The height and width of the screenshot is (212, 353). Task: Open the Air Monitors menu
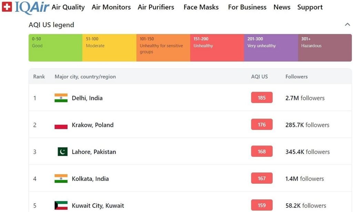111,7
